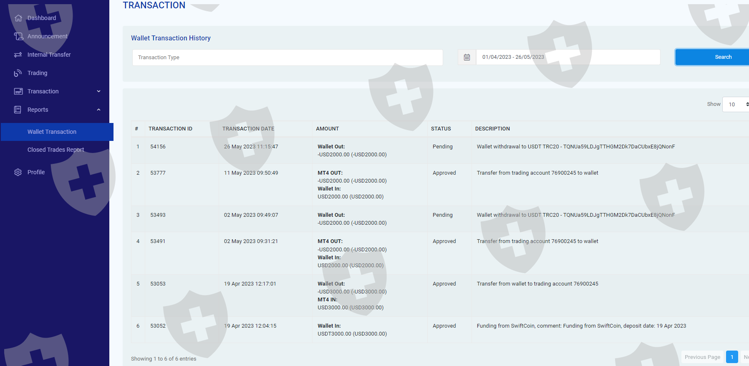This screenshot has width=749, height=366.
Task: Click the Transaction card icon
Action: [18, 91]
